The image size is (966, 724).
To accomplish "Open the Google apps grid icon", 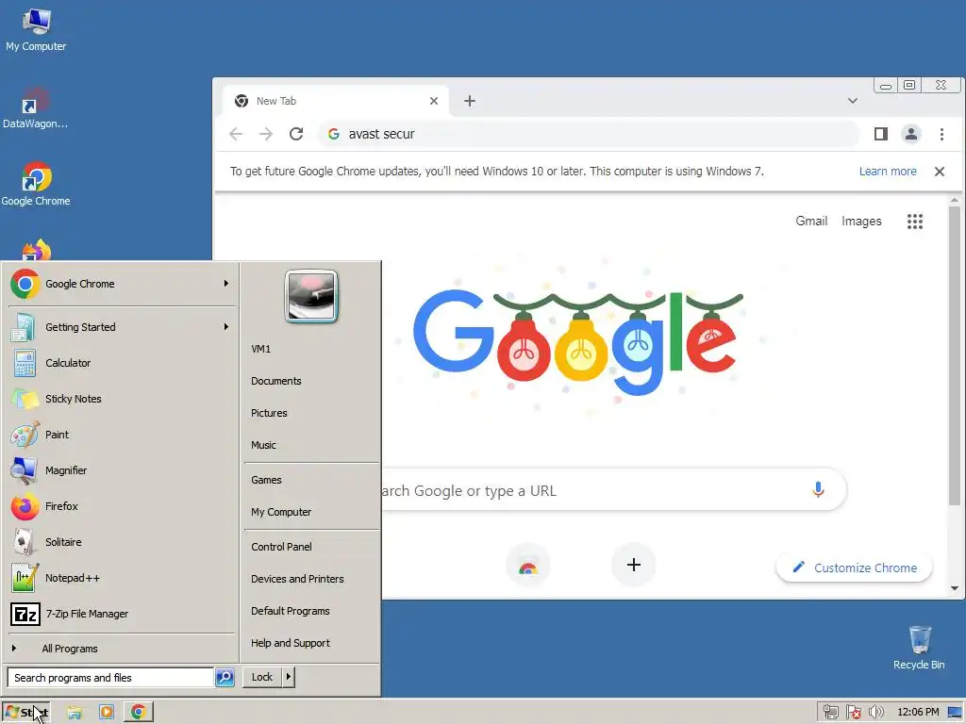I will 915,221.
